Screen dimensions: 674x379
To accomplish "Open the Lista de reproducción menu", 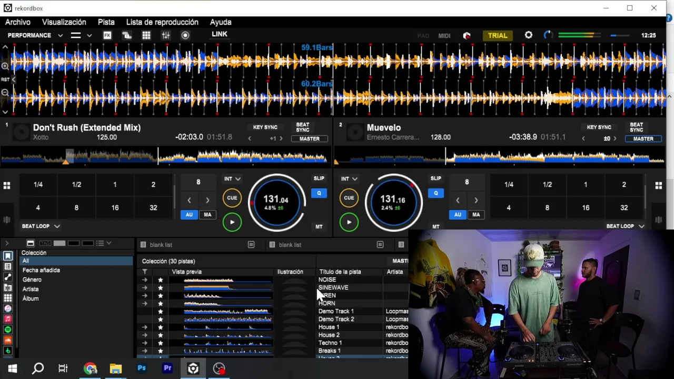I will [162, 22].
